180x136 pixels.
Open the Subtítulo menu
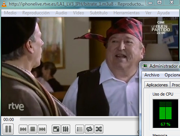(99, 13)
